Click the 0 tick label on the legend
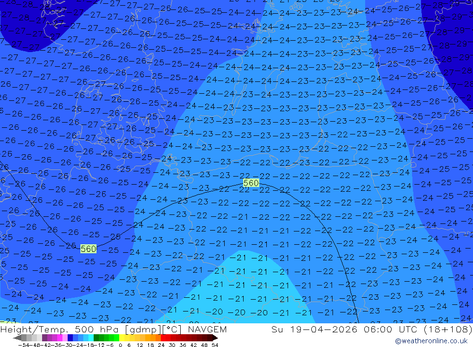Screen dimensions: 473x347 tap(120, 345)
